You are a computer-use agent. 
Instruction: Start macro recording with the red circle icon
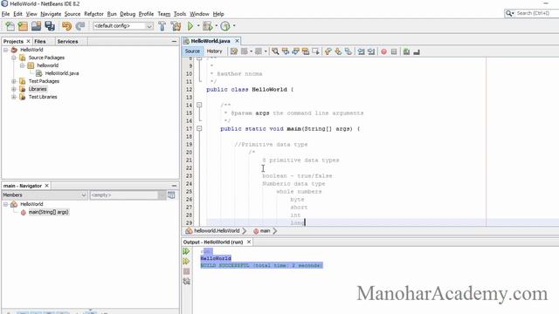coord(384,51)
